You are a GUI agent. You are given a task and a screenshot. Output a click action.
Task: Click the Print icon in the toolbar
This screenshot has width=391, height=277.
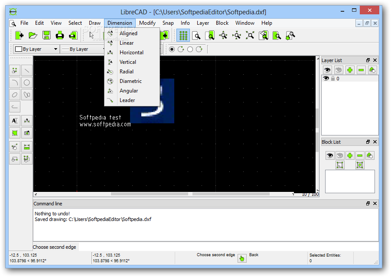coord(60,36)
